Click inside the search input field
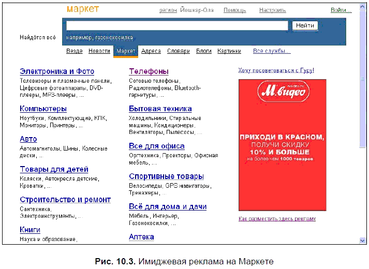Screen dimensions: 369x269 [176, 25]
